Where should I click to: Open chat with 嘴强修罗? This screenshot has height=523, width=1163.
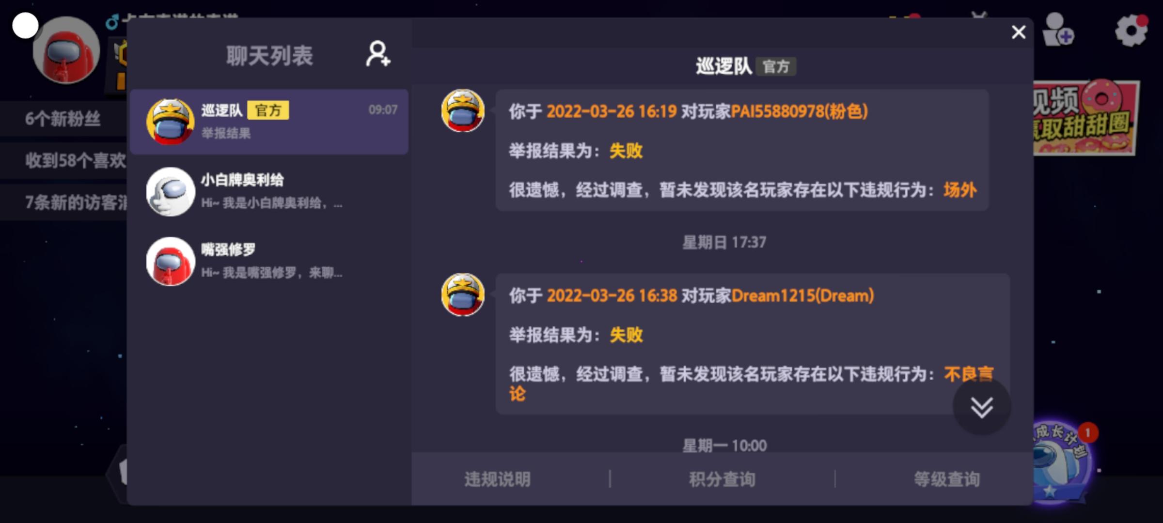coord(269,261)
